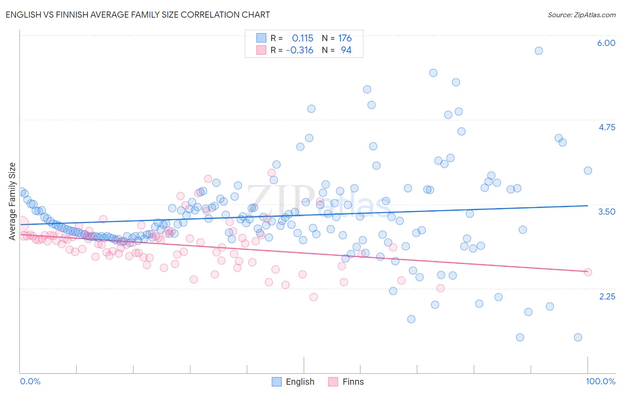Click the English legend label at bottom
Viewport: 621px width, 394px height.
(x=300, y=382)
